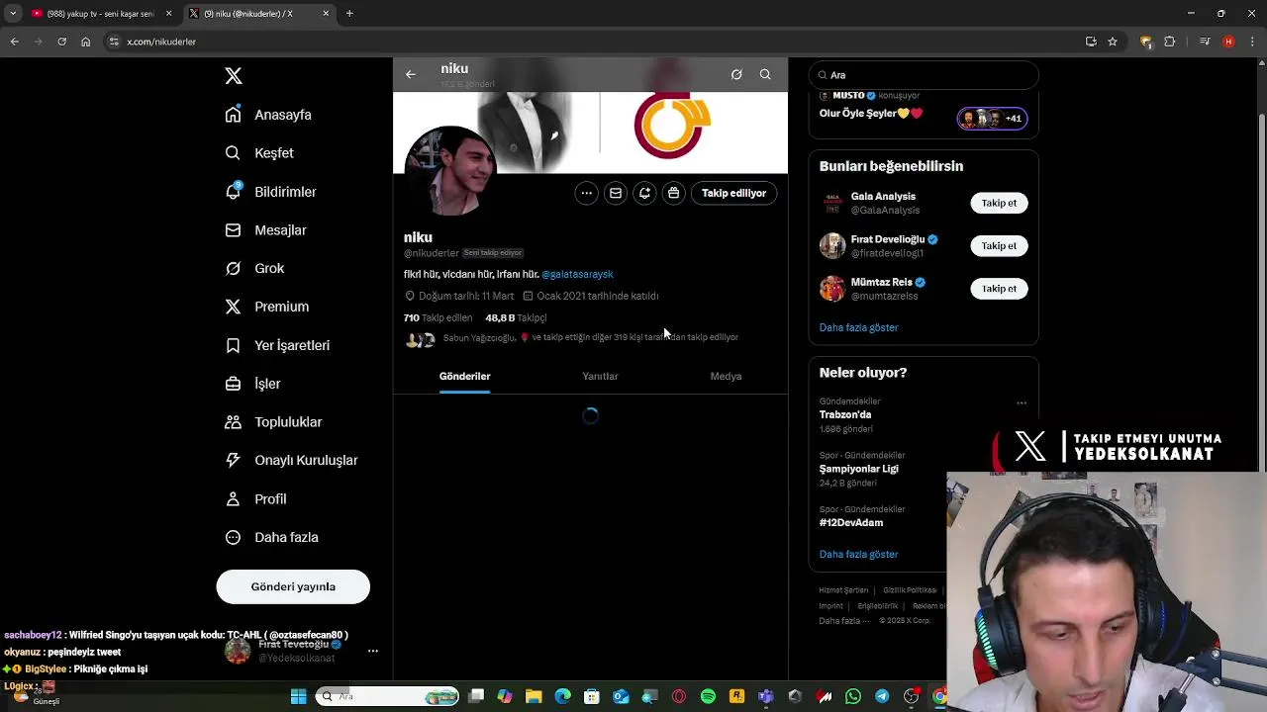Open the browser media control icon
The height and width of the screenshot is (712, 1267).
click(x=1205, y=42)
